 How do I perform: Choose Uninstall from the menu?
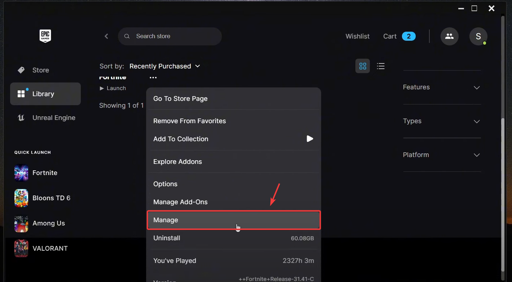coord(234,238)
